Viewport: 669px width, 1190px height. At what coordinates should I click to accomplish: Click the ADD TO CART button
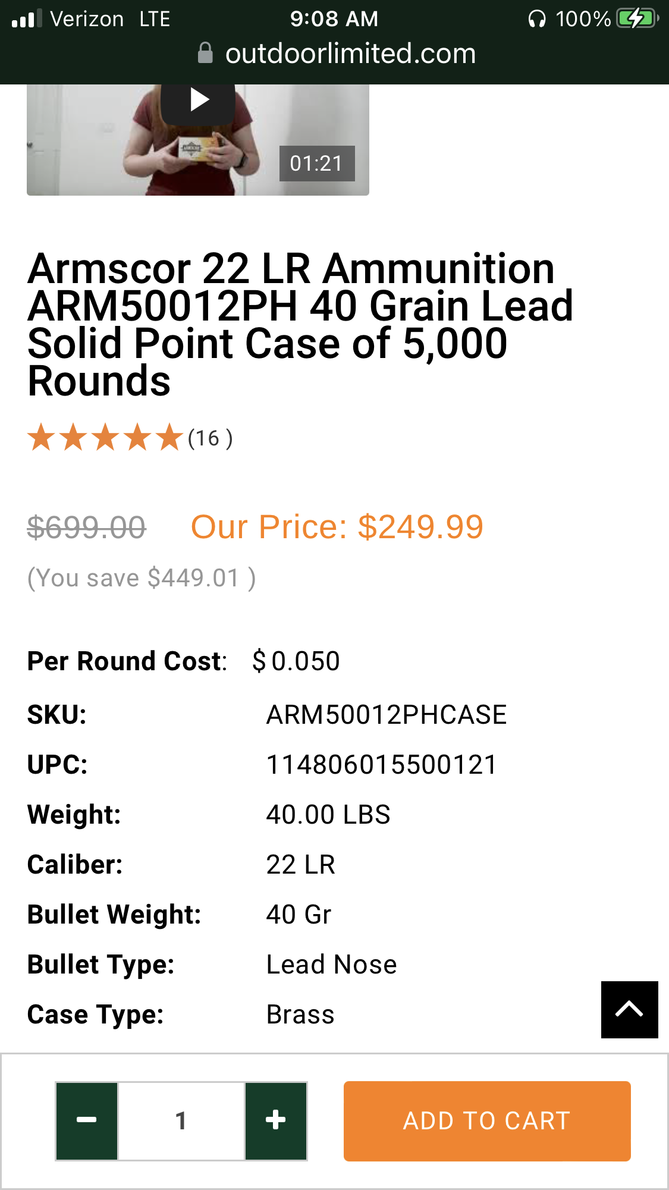click(487, 1121)
